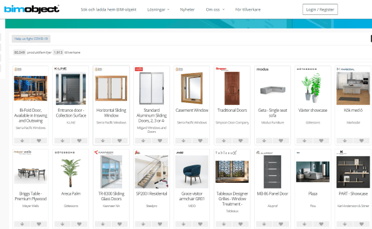The image size is (372, 229).
Task: Click the Login / Register button
Action: (320, 9)
